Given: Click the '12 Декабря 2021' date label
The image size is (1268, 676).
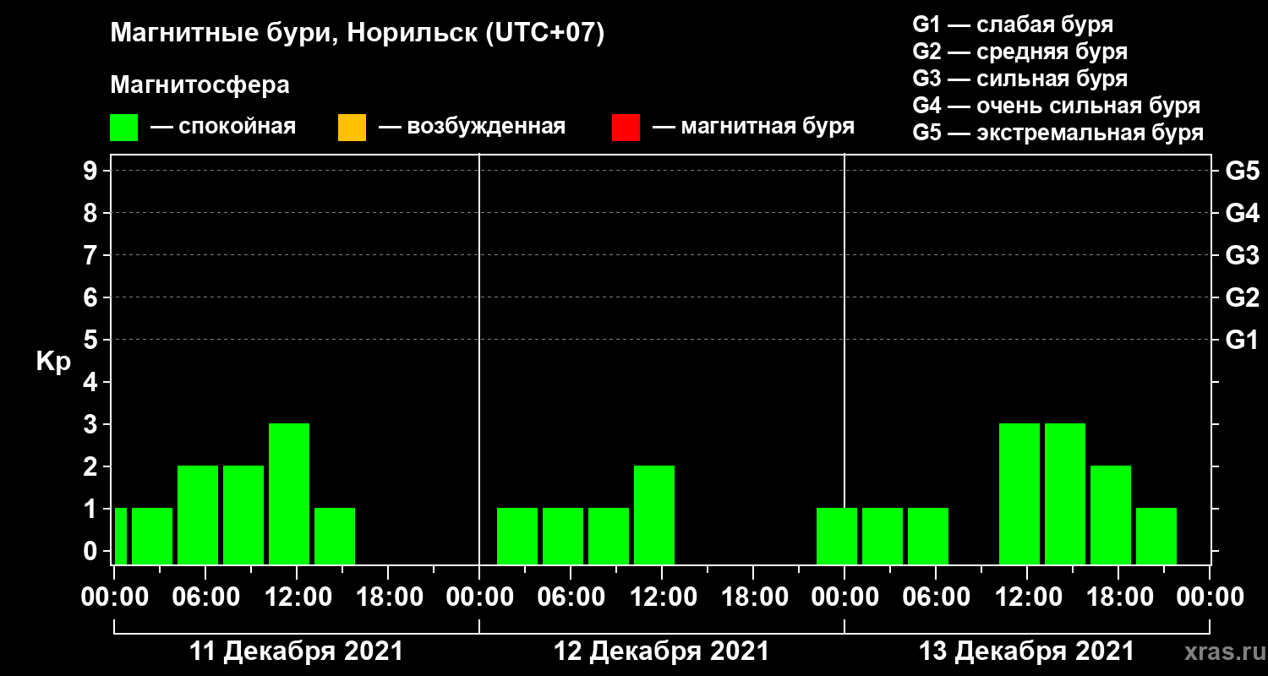Looking at the screenshot, I should 661,651.
